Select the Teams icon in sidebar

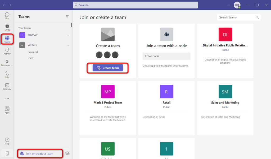[x=7, y=39]
